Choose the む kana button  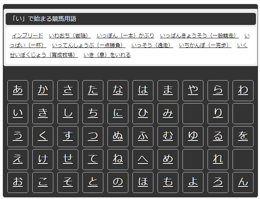pyautogui.click(x=168, y=137)
